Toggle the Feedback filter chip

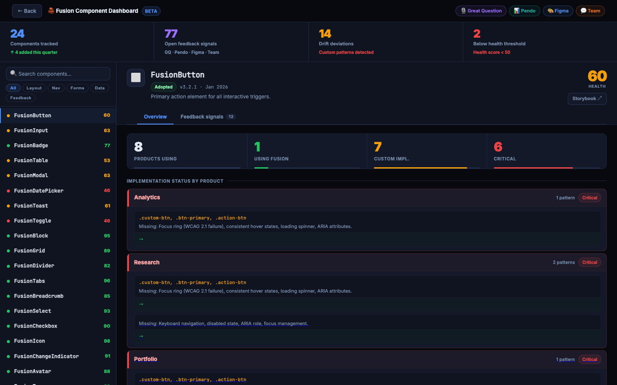point(21,98)
